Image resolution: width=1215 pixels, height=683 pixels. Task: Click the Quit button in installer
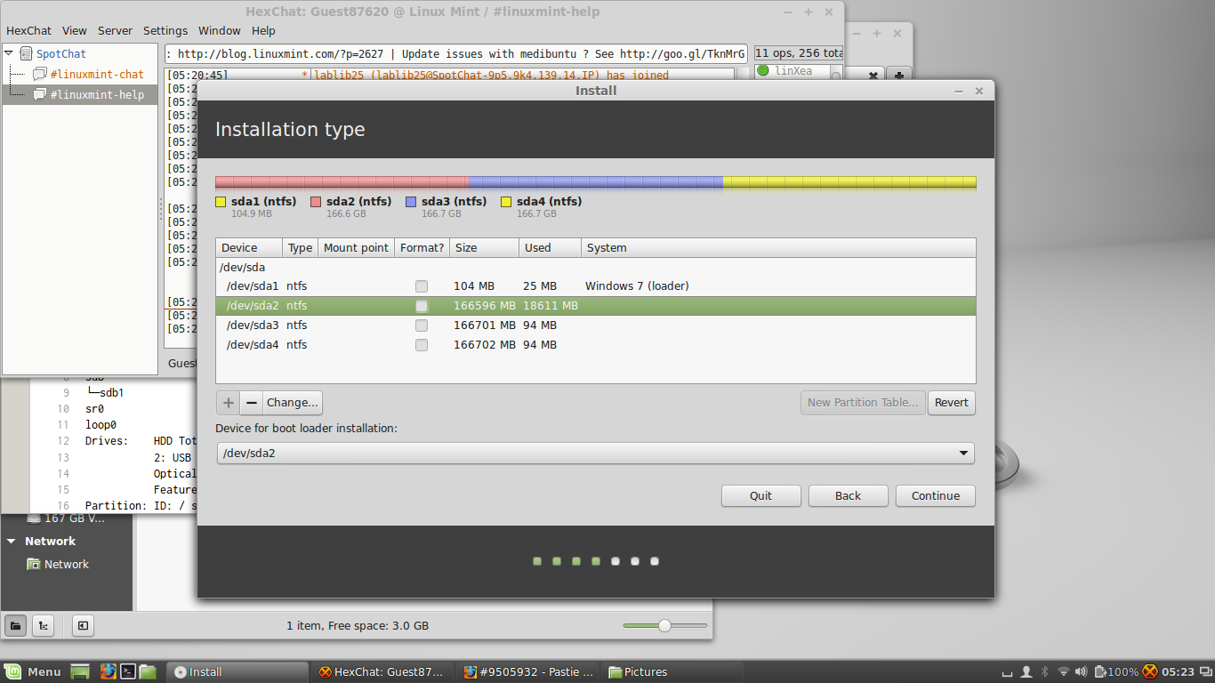pyautogui.click(x=761, y=496)
